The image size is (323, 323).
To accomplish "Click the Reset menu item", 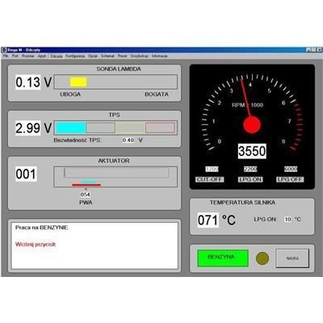I will click(122, 56).
